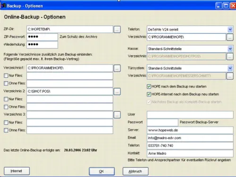Click the Verzeichnis 2 path field
Viewport: 236px width, 177px height.
(x=70, y=92)
